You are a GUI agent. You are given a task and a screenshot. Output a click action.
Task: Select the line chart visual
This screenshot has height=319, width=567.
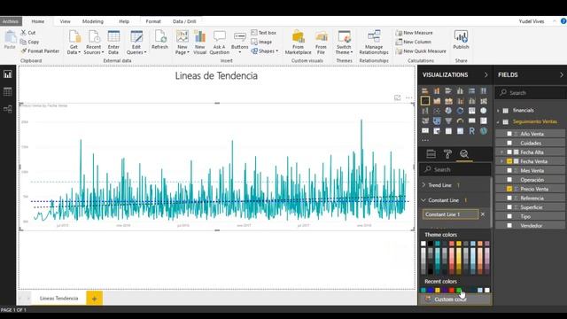pos(425,101)
